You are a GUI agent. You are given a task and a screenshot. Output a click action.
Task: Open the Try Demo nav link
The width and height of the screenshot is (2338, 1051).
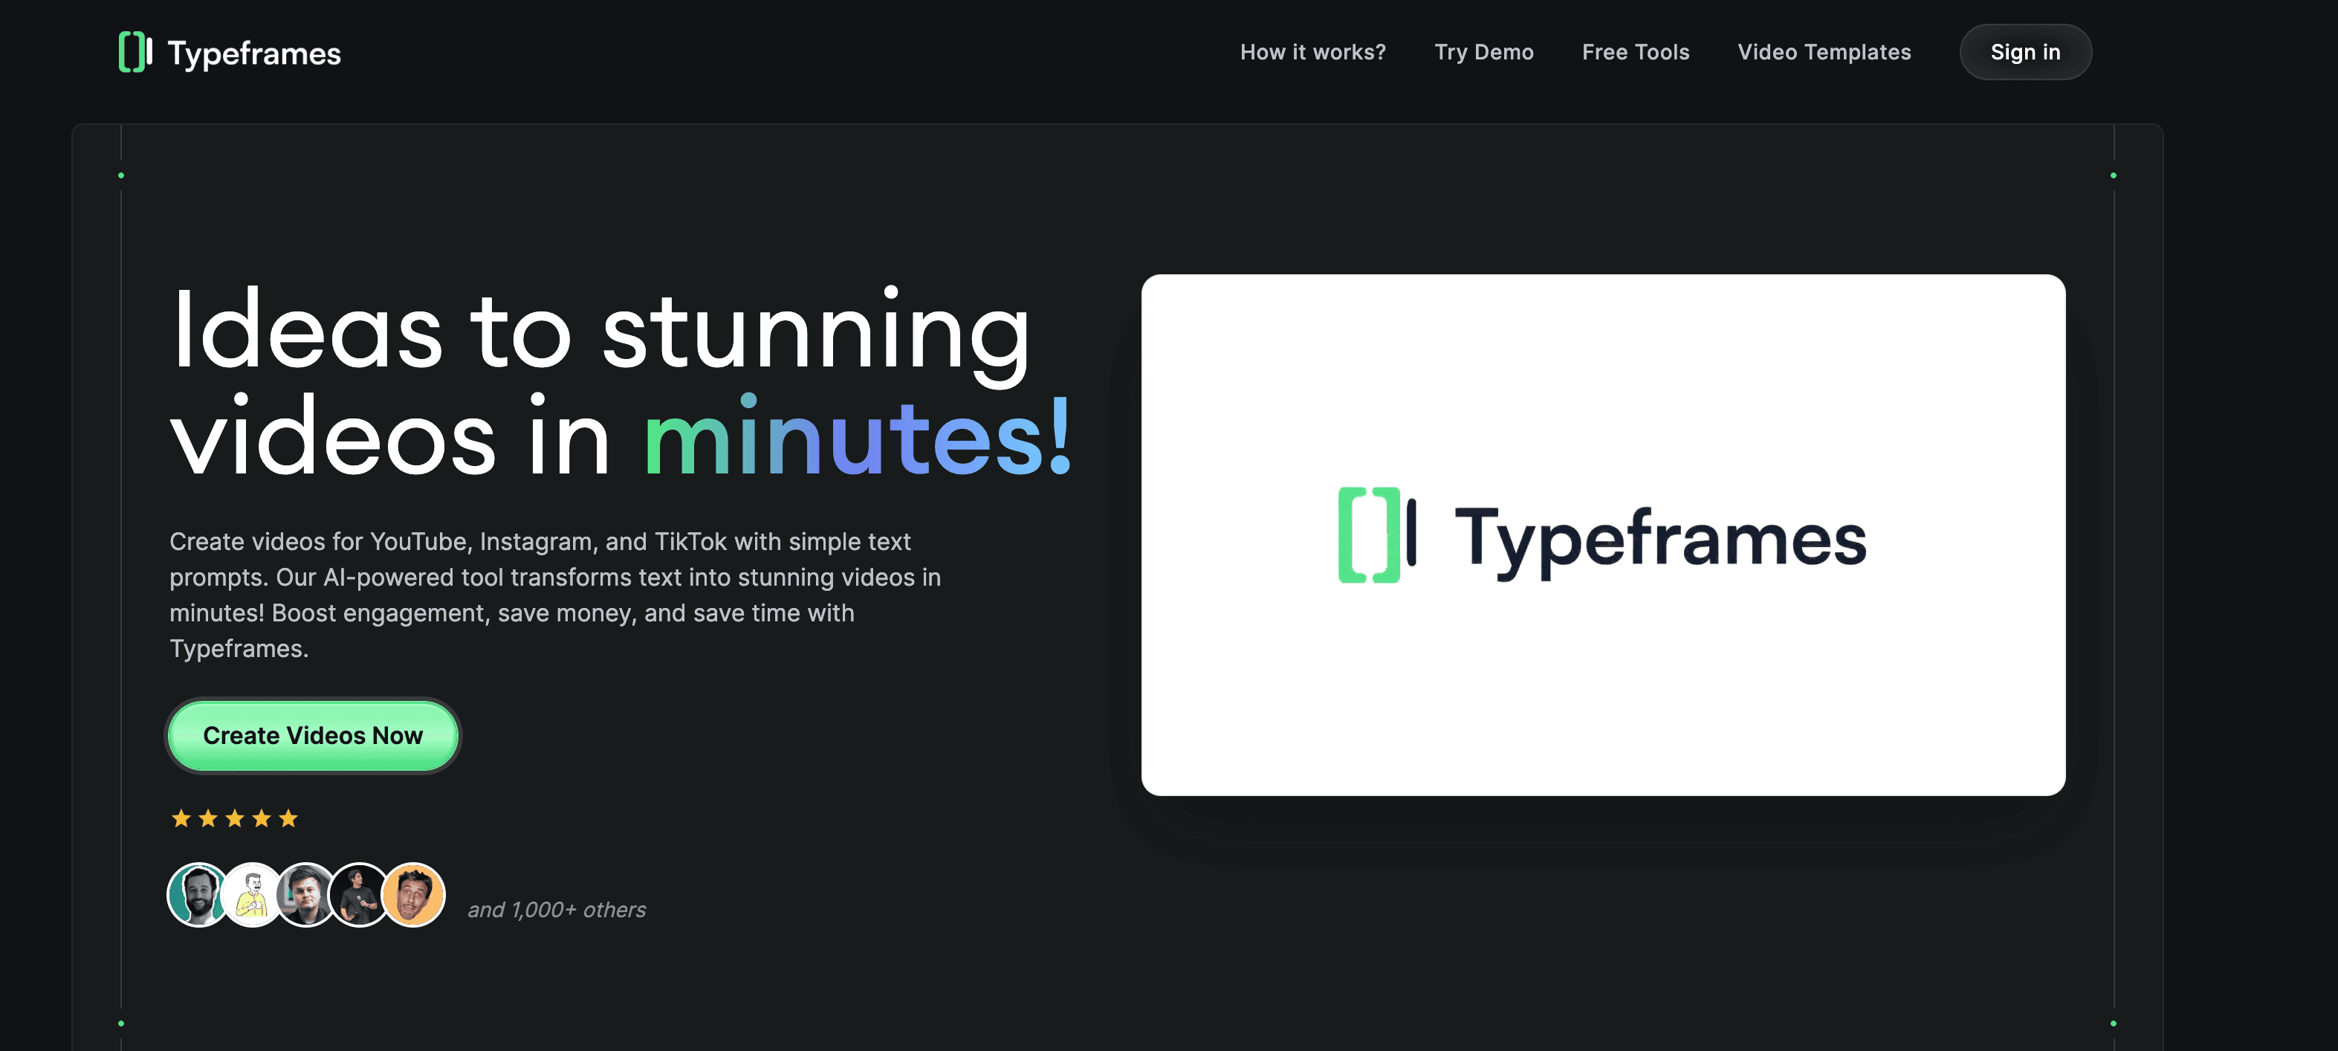(x=1483, y=53)
